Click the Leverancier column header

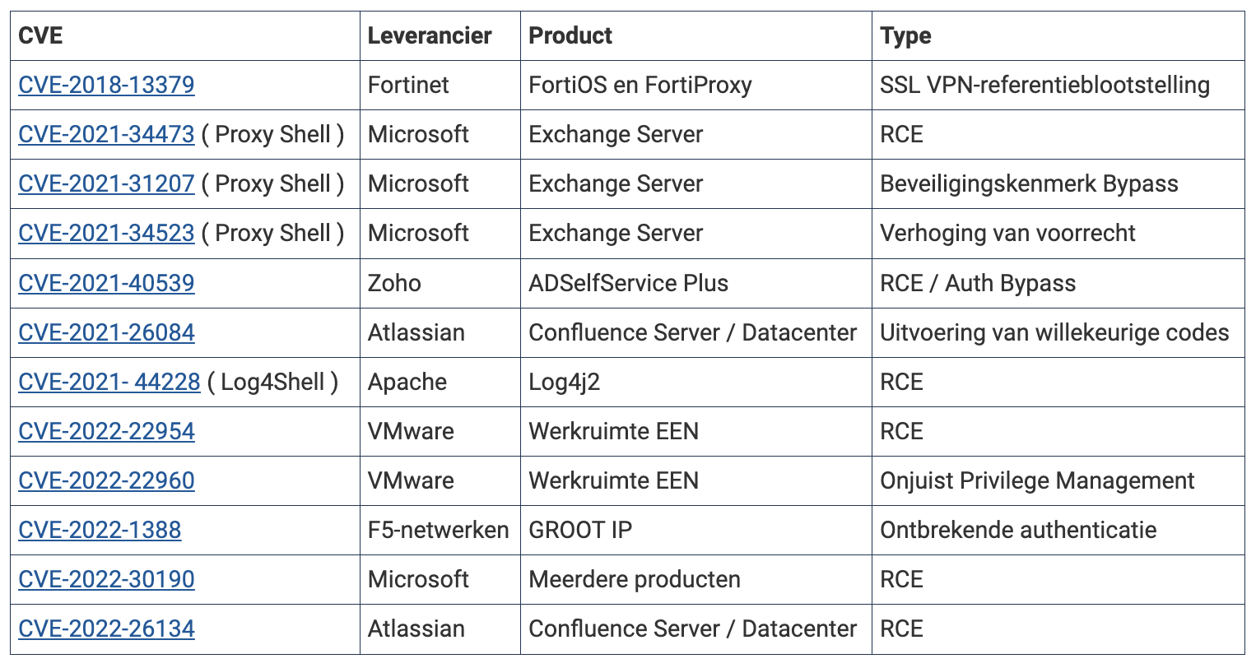click(429, 36)
